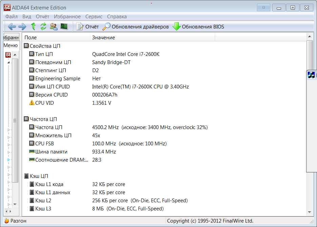Expand the last collapsed sidebar tree arrow
This screenshot has height=227, width=317.
pyautogui.click(x=8, y=204)
